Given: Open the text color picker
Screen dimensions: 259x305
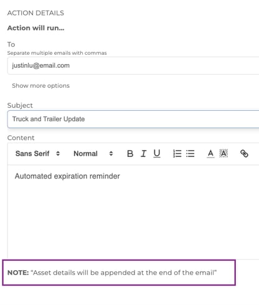Looking at the screenshot, I should [210, 154].
